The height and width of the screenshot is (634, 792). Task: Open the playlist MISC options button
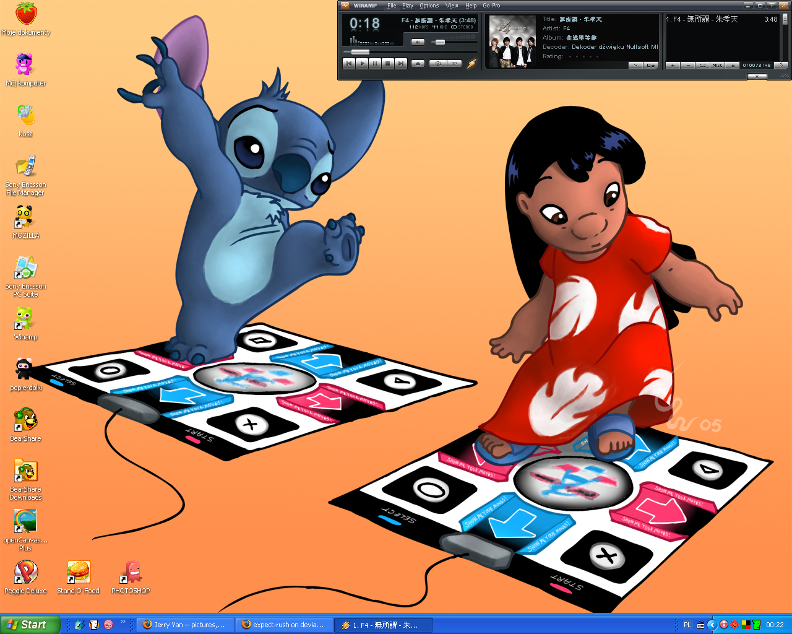pyautogui.click(x=717, y=65)
